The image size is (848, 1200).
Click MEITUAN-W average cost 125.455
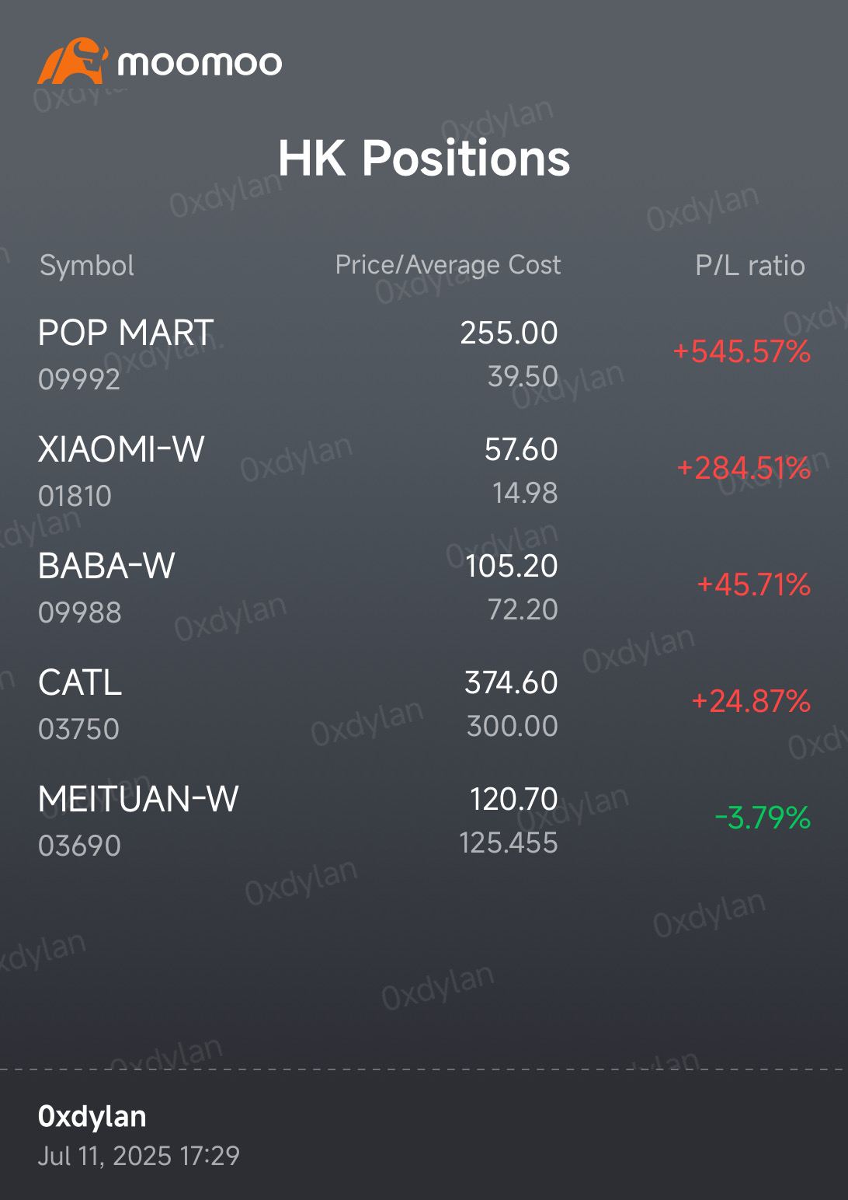[x=509, y=842]
